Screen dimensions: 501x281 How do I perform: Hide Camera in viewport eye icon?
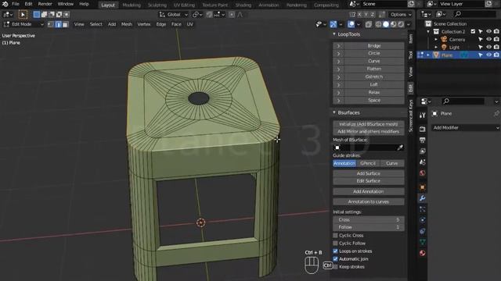tap(488, 39)
